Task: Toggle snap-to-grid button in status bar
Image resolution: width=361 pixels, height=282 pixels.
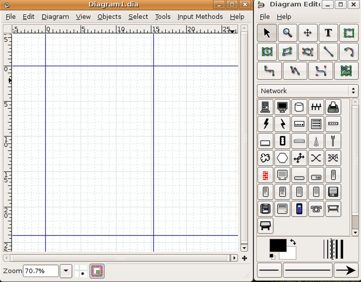Action: click(81, 271)
